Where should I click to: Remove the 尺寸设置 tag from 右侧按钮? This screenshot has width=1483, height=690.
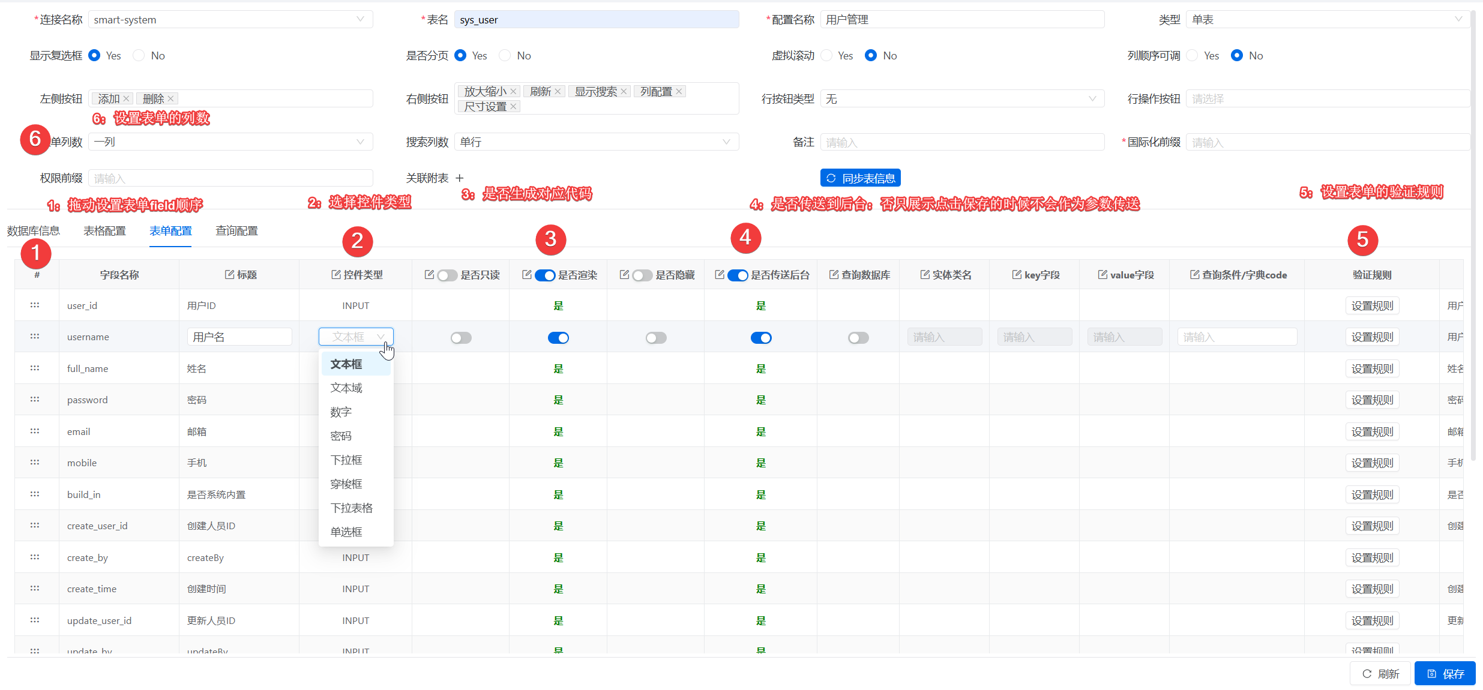(x=513, y=106)
